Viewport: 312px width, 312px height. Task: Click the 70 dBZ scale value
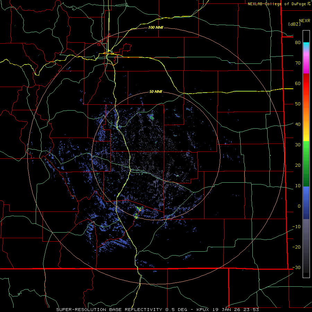(x=298, y=63)
